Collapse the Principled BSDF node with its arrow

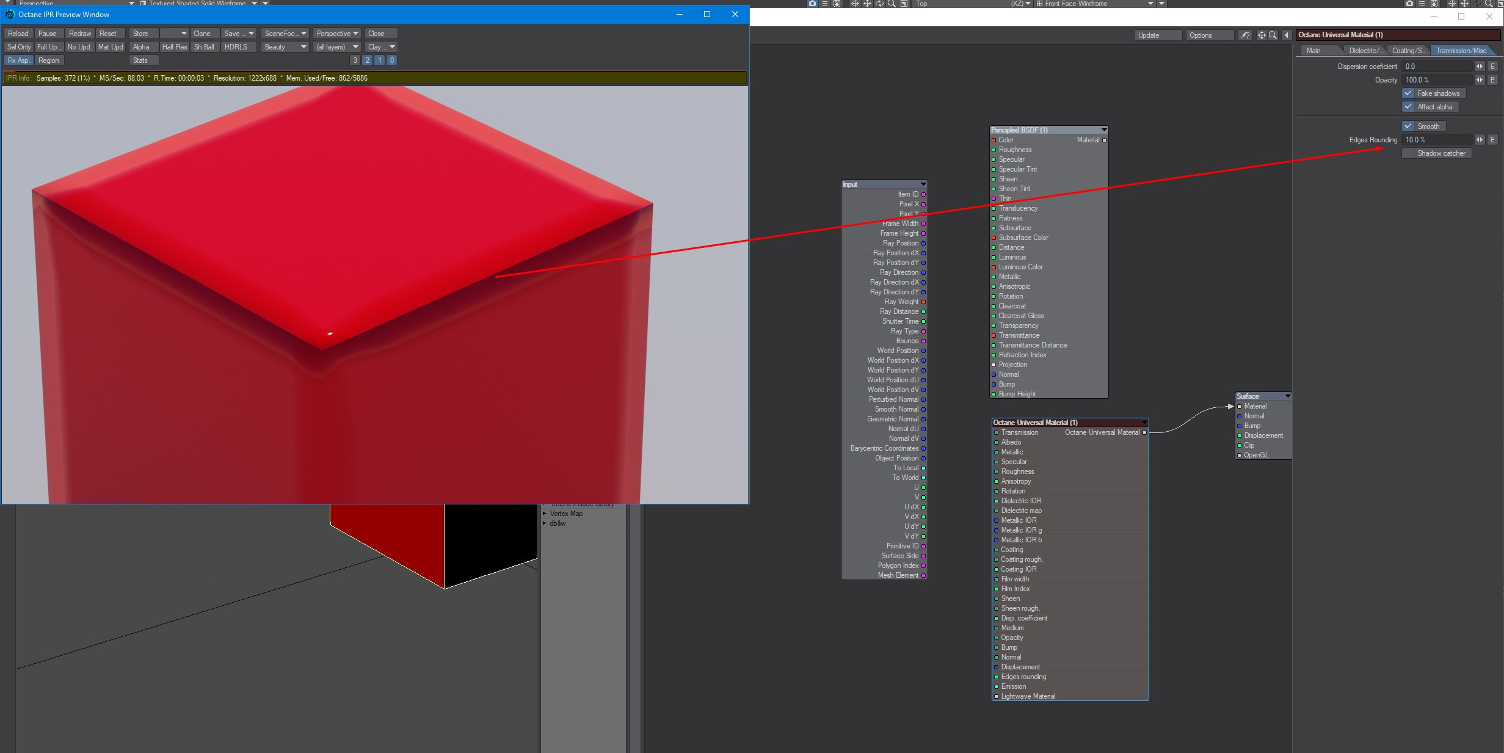click(x=1104, y=130)
